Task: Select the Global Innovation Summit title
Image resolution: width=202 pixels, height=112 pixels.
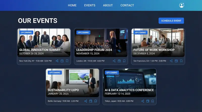Action: (x=40, y=50)
